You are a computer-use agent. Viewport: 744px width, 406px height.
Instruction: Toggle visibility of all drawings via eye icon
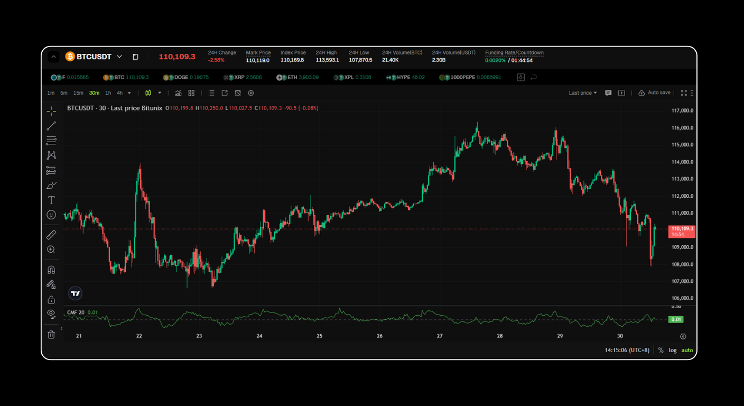tap(51, 313)
